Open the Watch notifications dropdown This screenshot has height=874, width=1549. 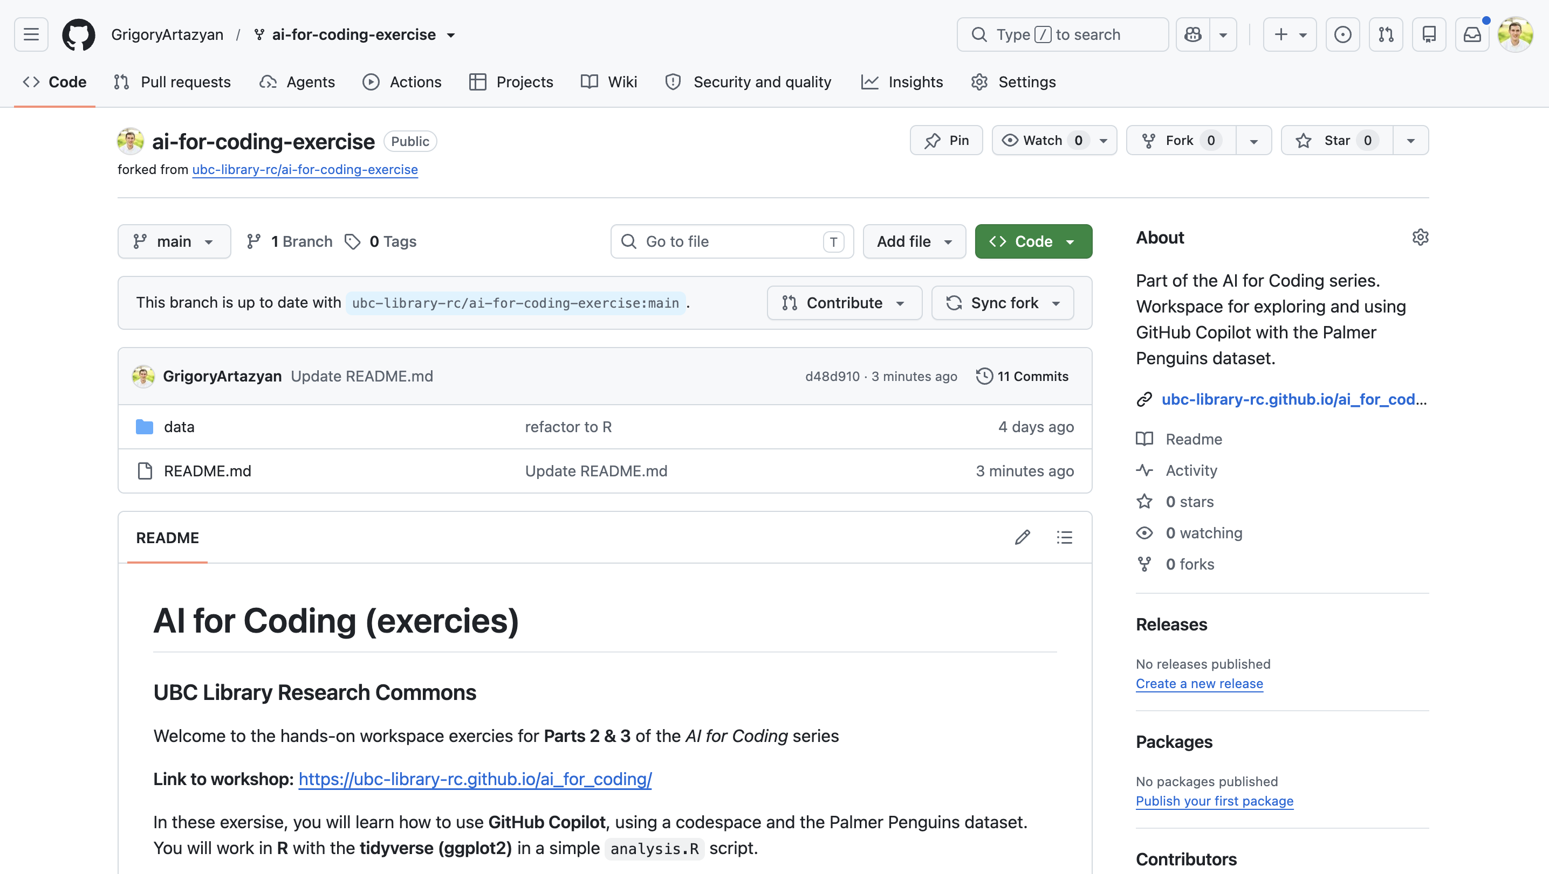pyautogui.click(x=1054, y=141)
